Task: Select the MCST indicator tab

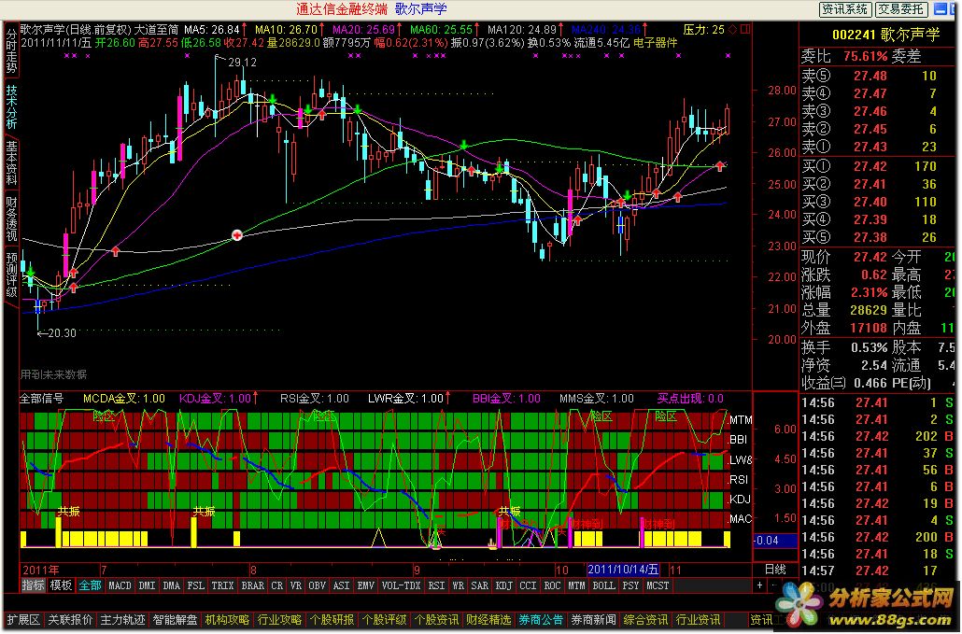Action: click(658, 585)
